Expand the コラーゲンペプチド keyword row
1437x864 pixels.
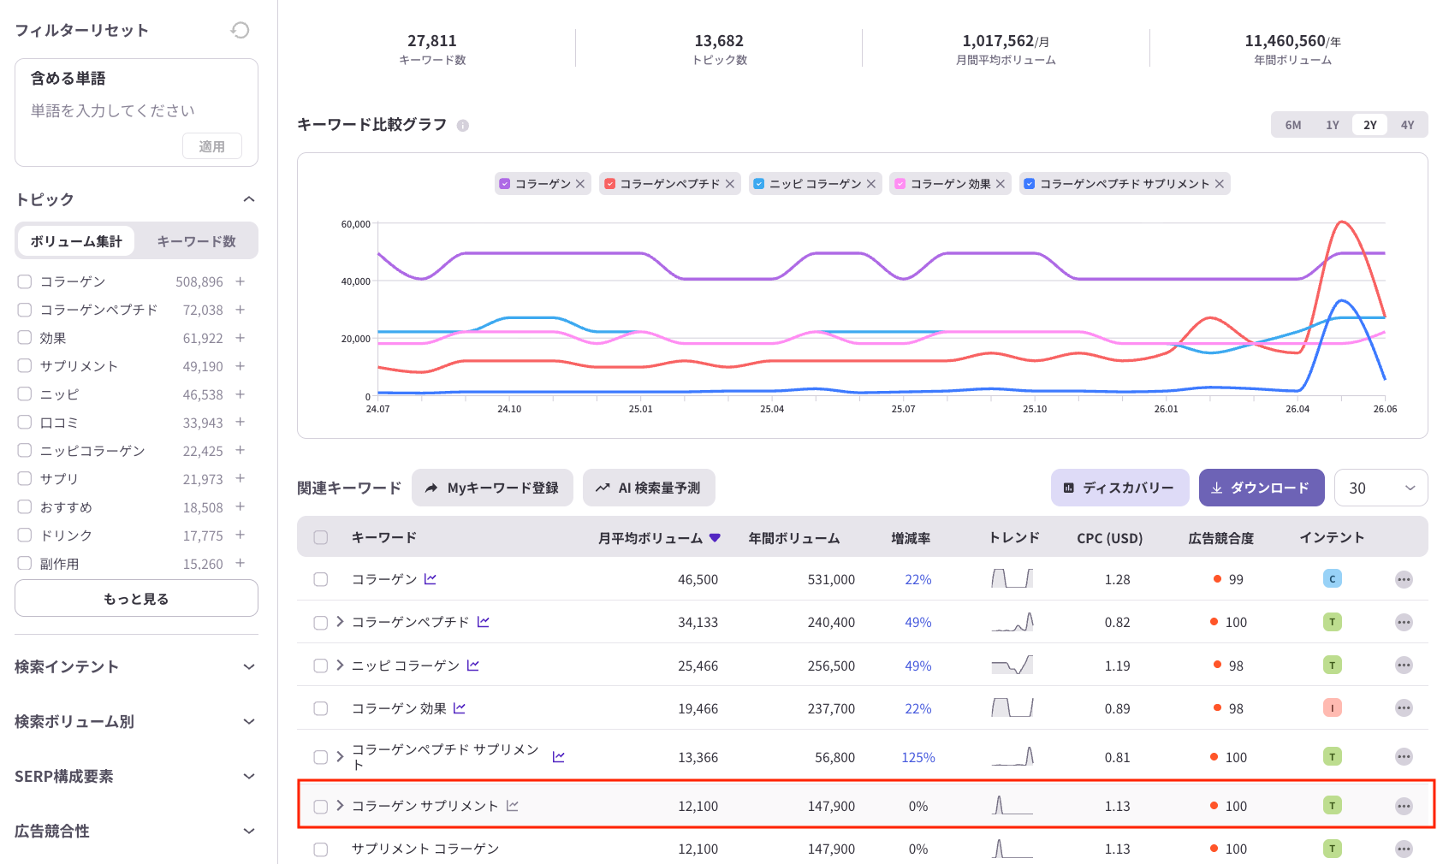click(340, 622)
